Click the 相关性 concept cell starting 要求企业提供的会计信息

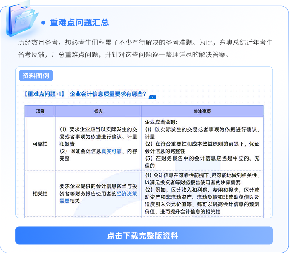[98, 193]
